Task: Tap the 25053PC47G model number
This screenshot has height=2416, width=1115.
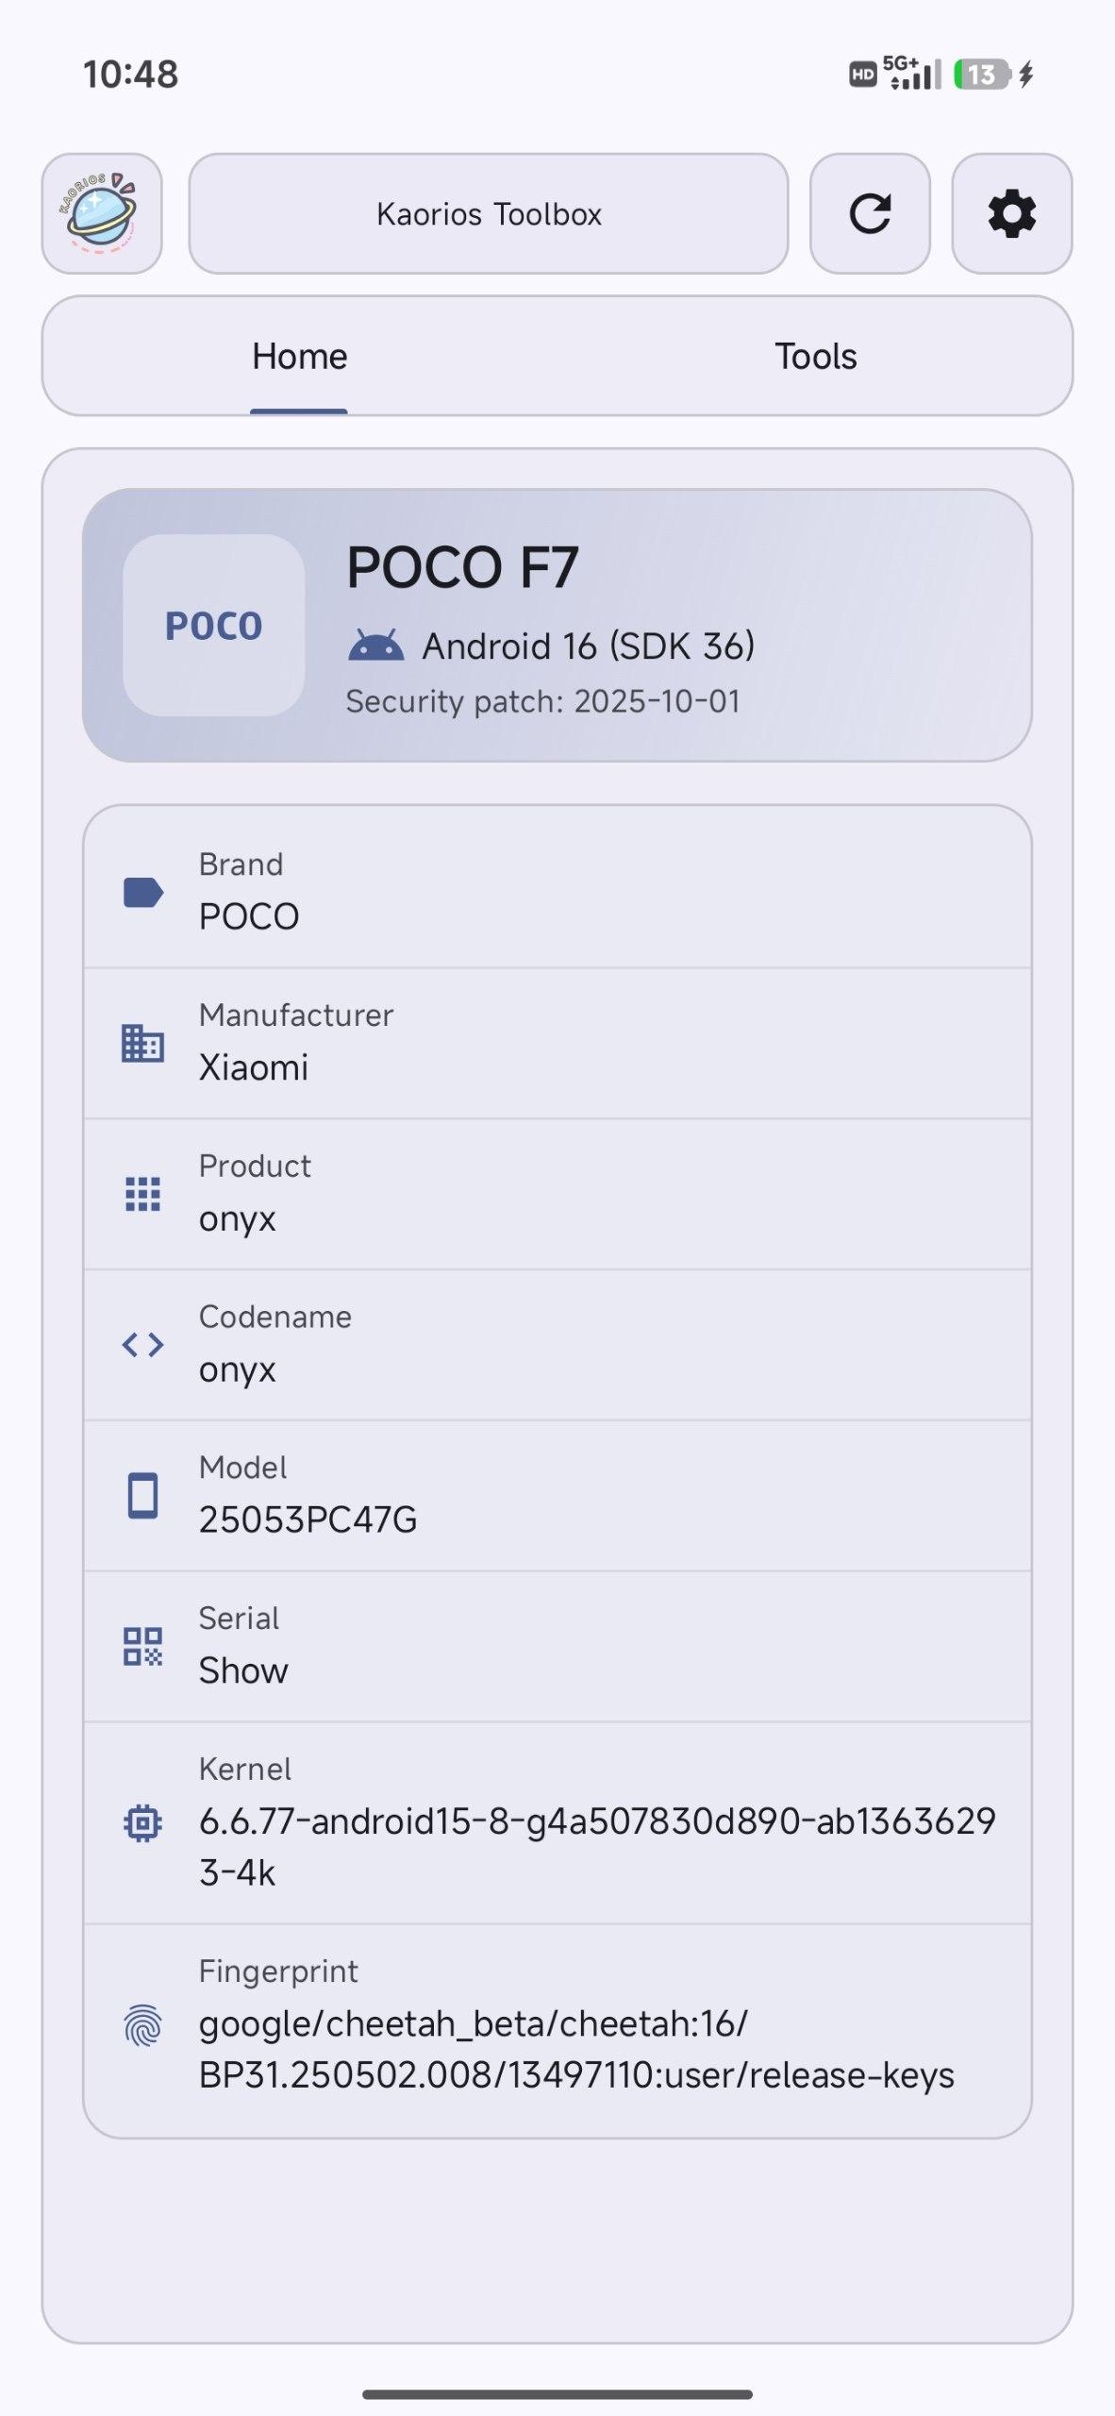Action: [308, 1520]
